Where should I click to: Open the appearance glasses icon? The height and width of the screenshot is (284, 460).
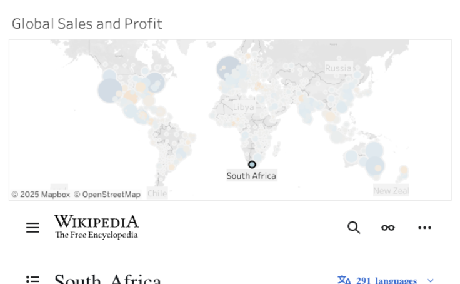point(388,228)
